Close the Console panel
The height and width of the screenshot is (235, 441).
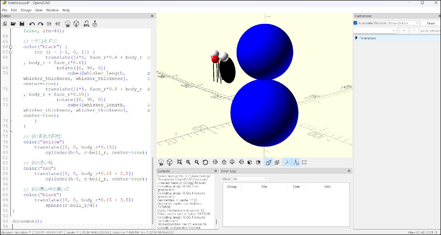click(x=216, y=171)
